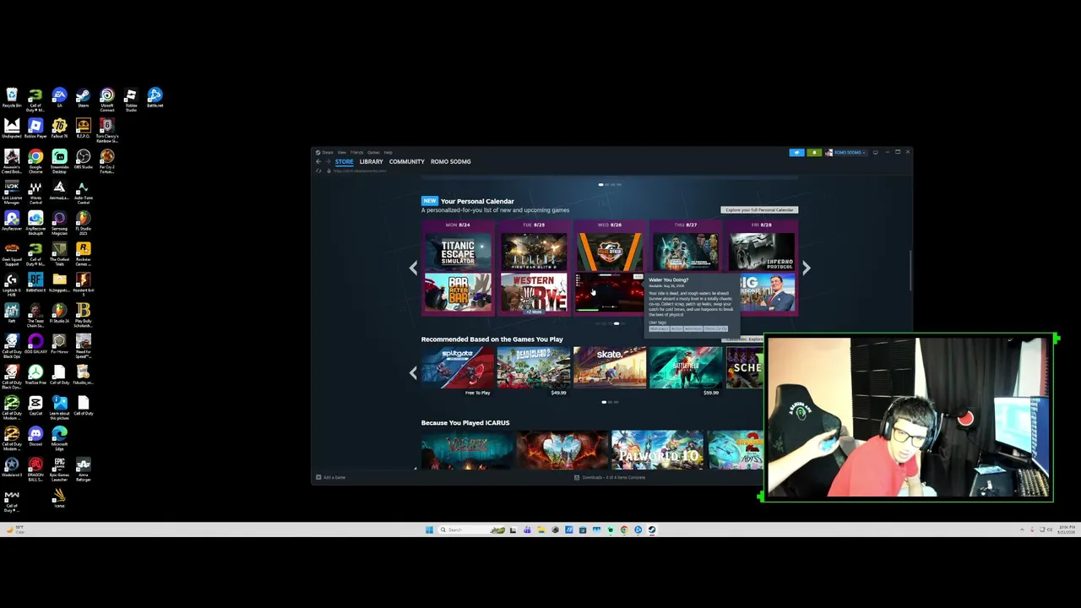The image size is (1081, 608).
Task: Select the Icarus shortcut on the desktop
Action: pos(59,498)
